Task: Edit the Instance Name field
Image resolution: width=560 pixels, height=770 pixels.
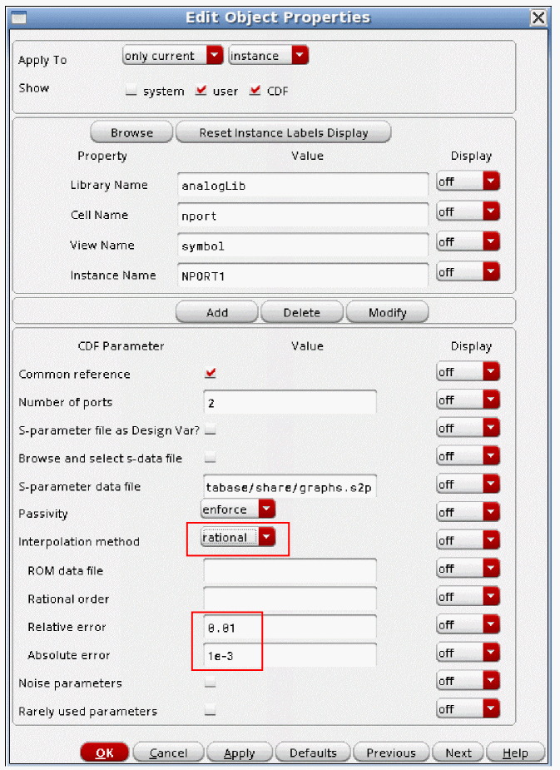Action: pos(303,276)
